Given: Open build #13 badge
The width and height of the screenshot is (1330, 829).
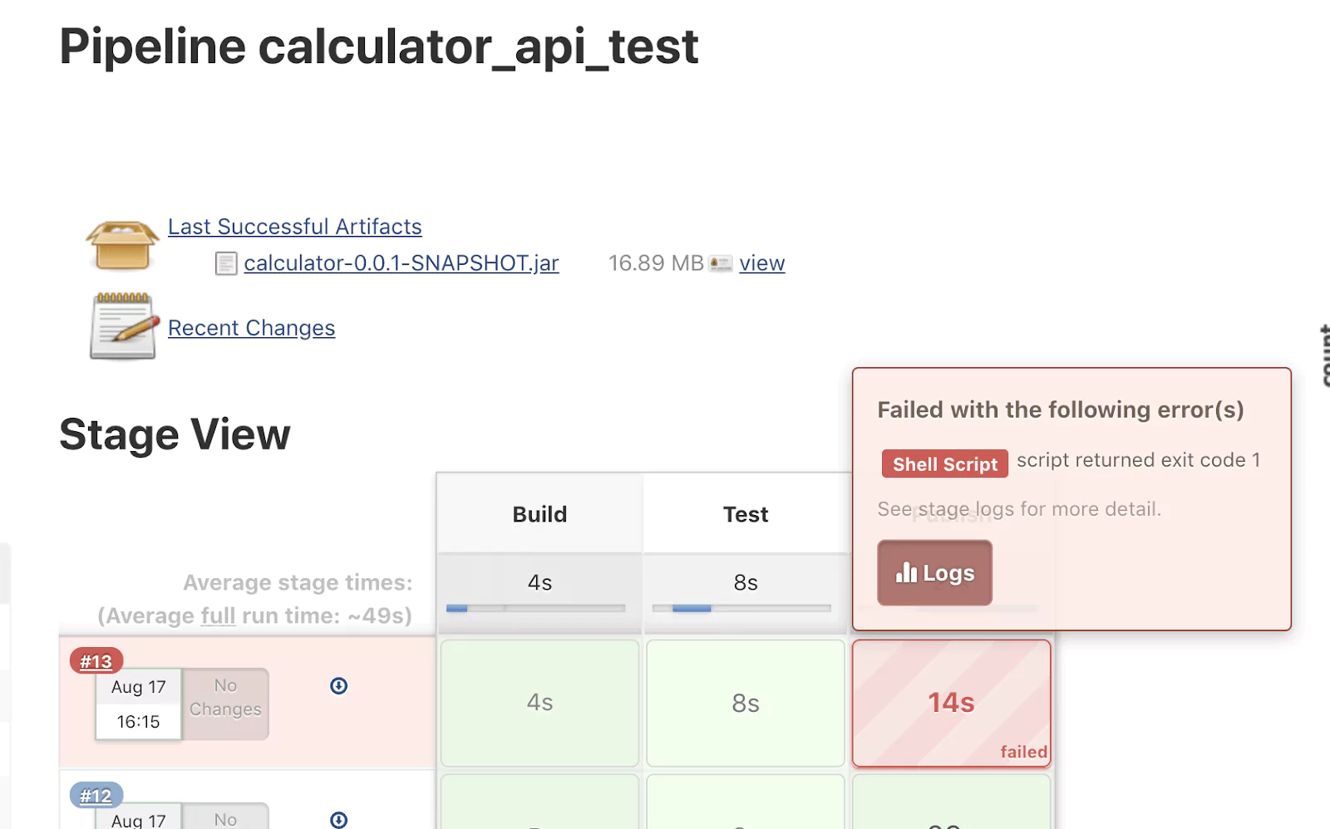Looking at the screenshot, I should (96, 661).
